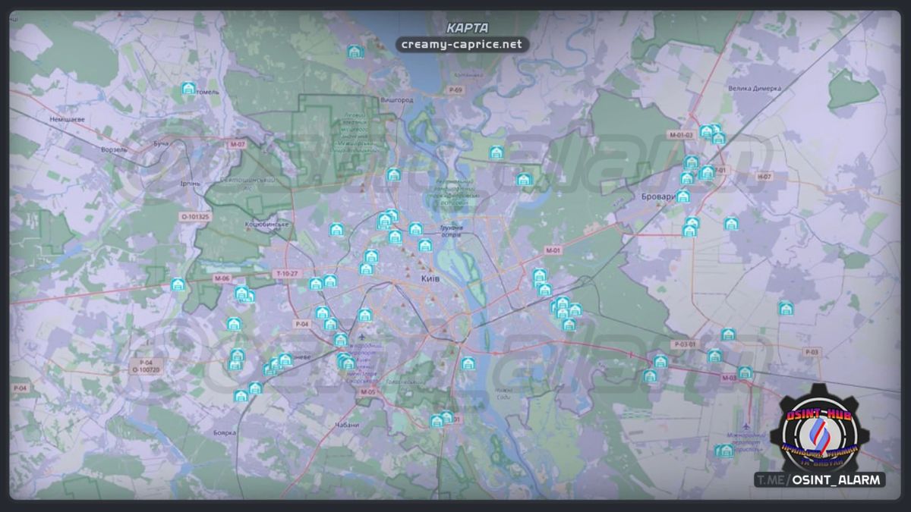Select the Р-03-01 road badge
911x512 pixels.
pos(686,344)
